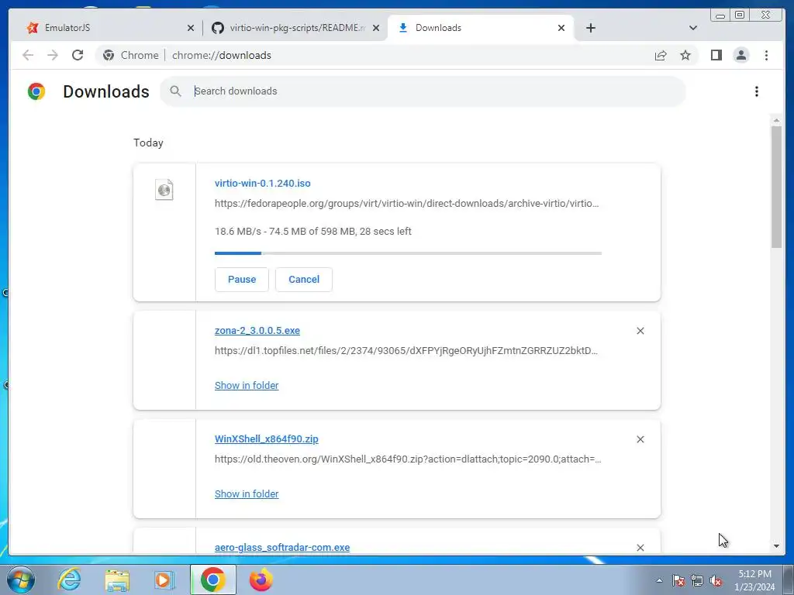Launch Firefox from the taskbar
This screenshot has width=794, height=595.
[x=261, y=580]
